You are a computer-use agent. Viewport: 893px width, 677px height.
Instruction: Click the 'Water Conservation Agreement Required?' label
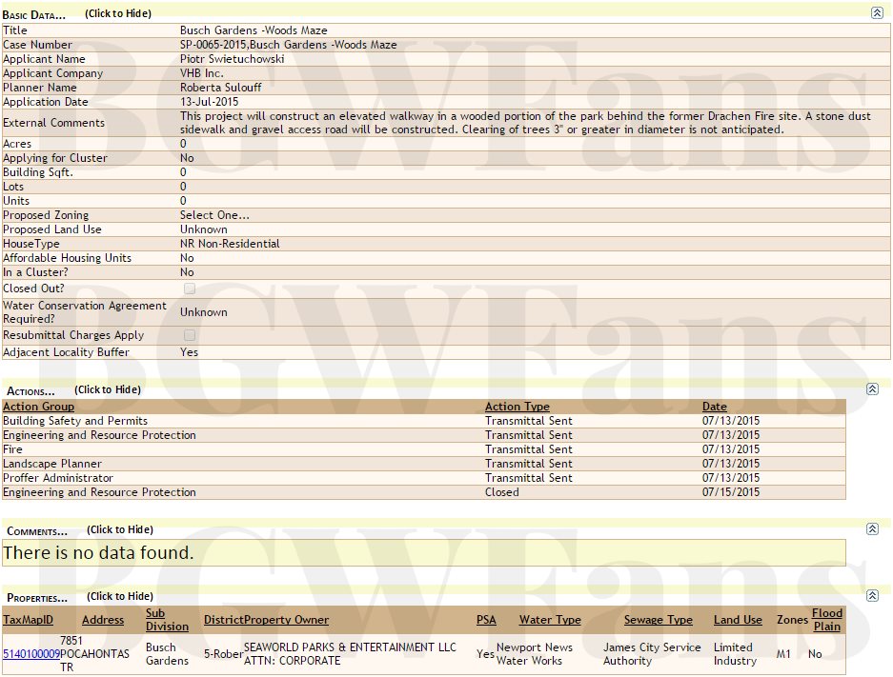pyautogui.click(x=84, y=311)
